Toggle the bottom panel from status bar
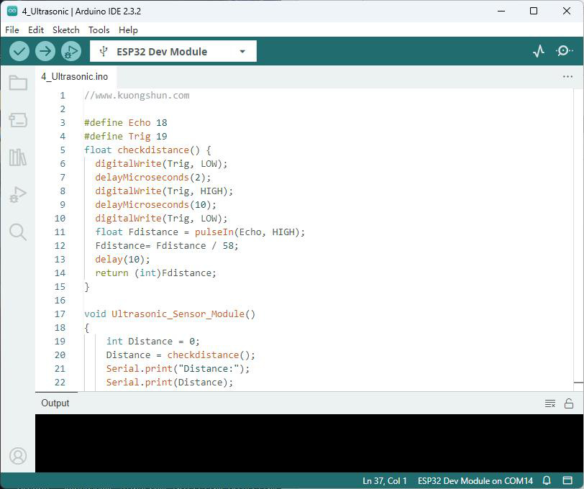 (567, 480)
